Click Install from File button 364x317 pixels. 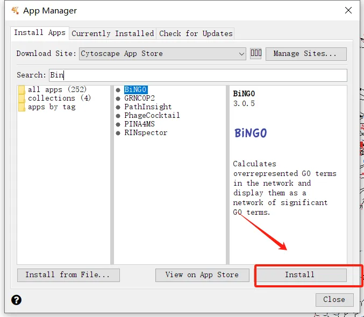[x=68, y=275]
